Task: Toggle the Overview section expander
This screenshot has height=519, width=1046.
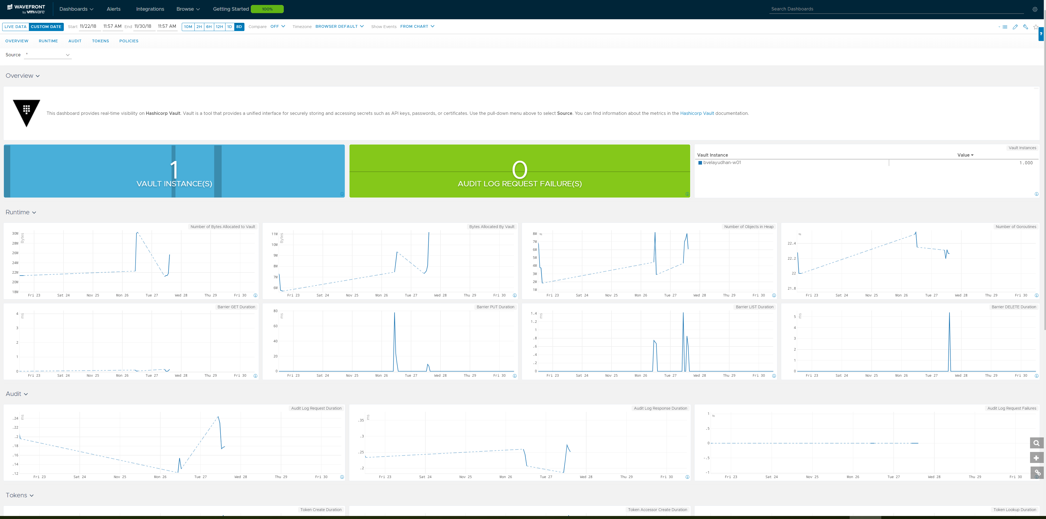Action: click(x=37, y=75)
